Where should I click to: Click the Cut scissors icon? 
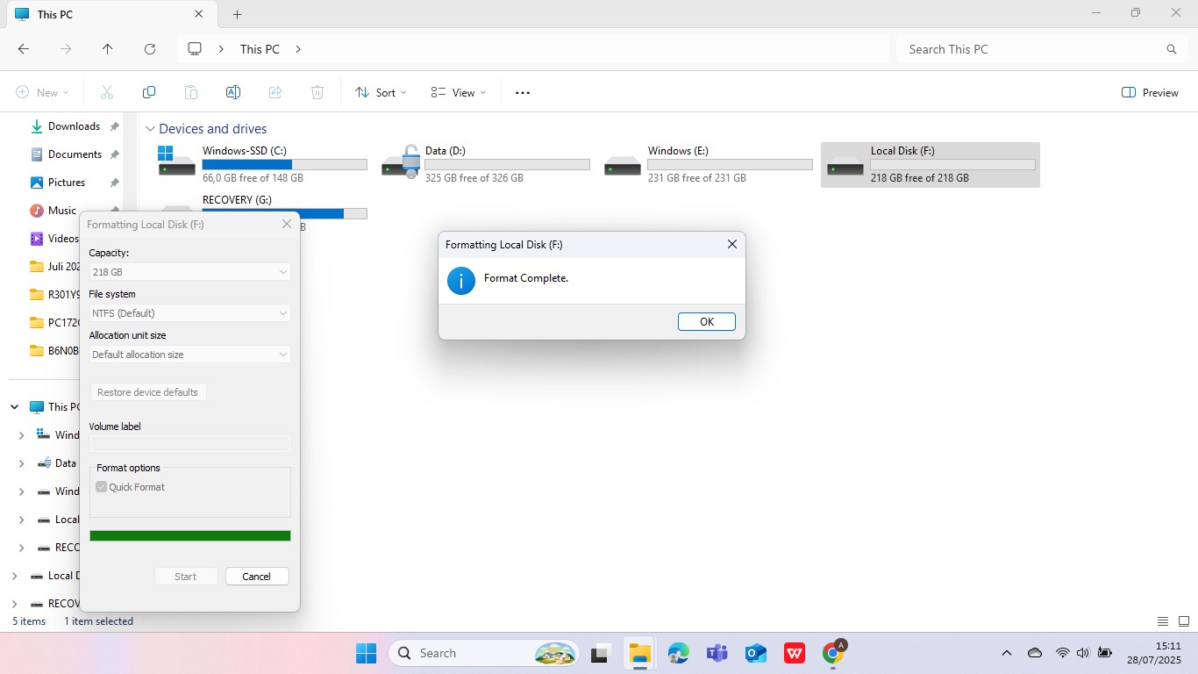coord(107,92)
